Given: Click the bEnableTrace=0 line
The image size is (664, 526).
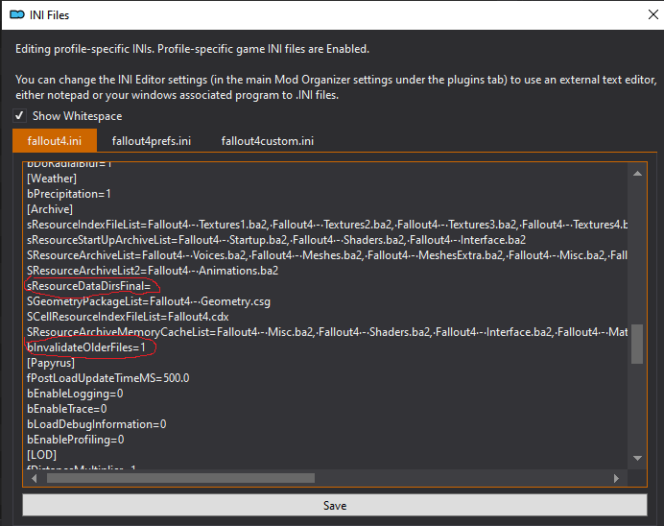Looking at the screenshot, I should point(67,409).
